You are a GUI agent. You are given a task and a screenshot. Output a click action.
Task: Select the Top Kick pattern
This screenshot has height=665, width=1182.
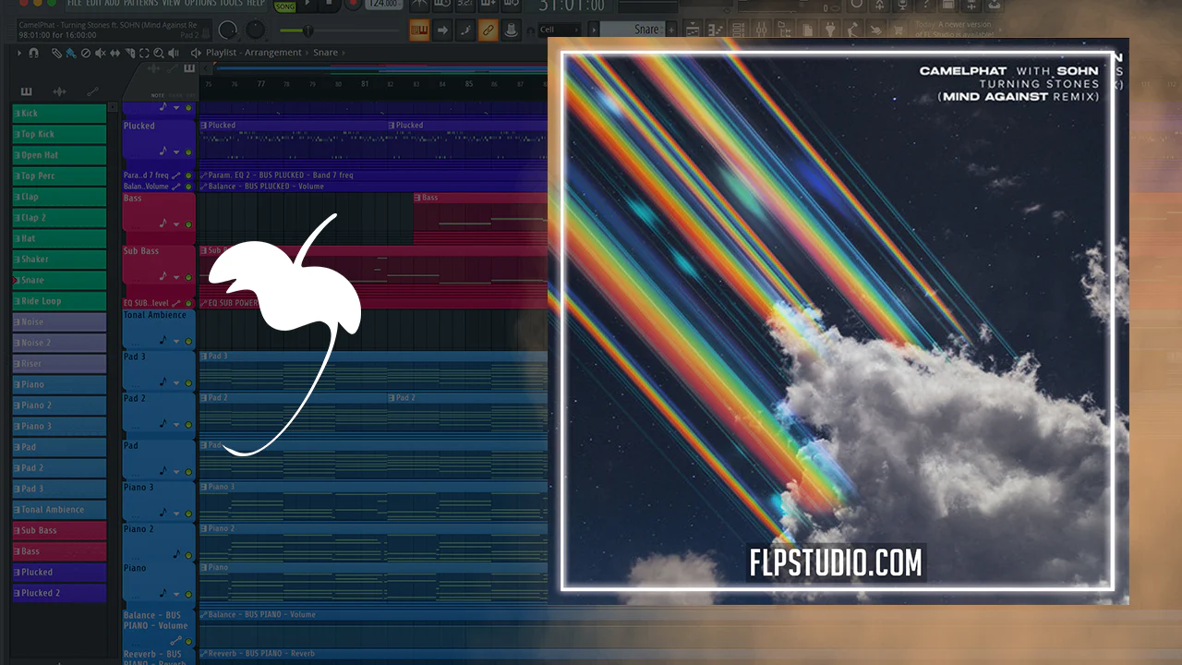(59, 134)
